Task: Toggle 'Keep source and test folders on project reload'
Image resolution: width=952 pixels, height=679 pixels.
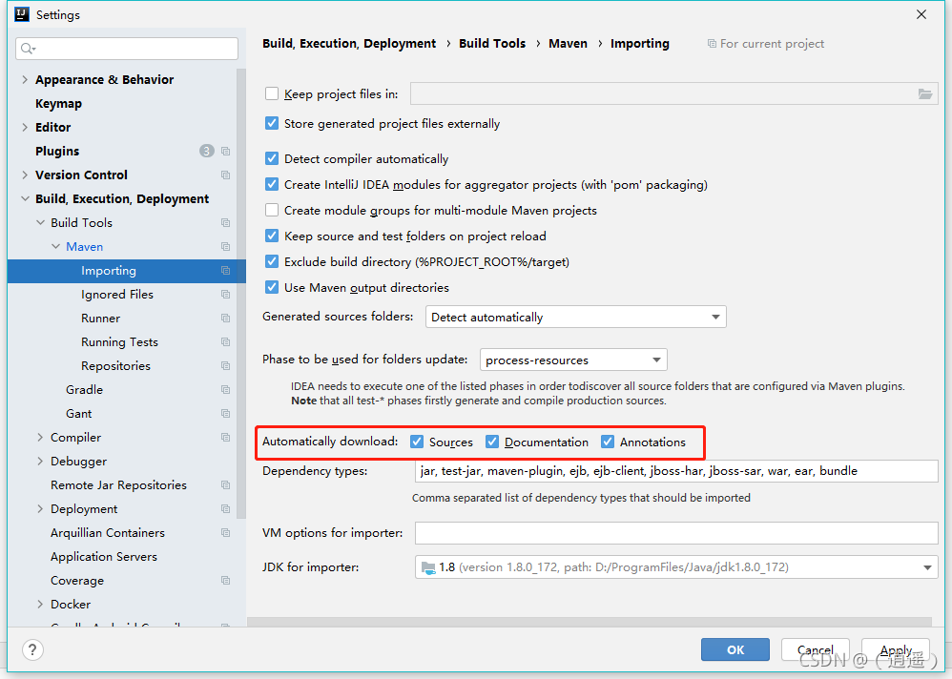Action: point(272,237)
